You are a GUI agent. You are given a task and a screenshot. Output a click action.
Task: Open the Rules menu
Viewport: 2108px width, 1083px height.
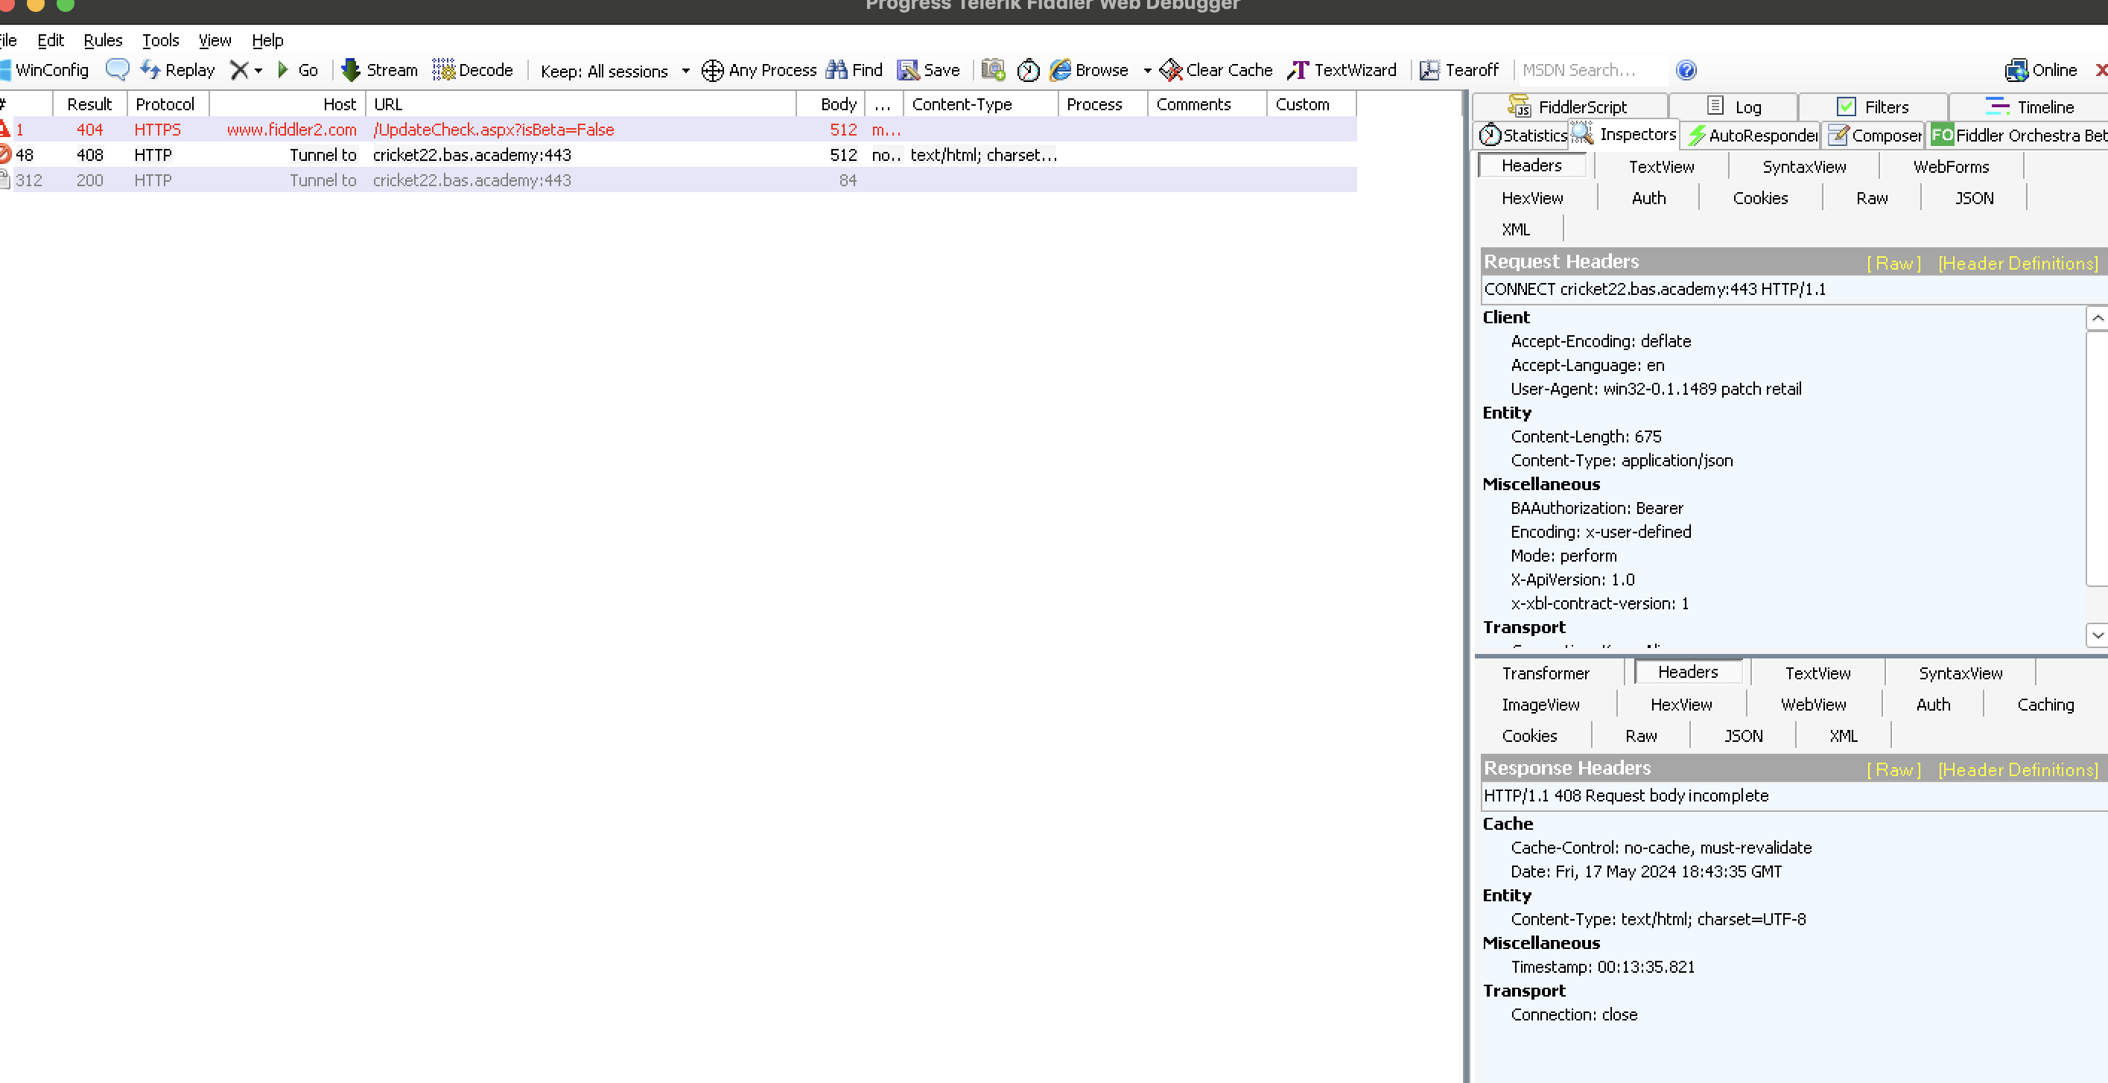102,40
